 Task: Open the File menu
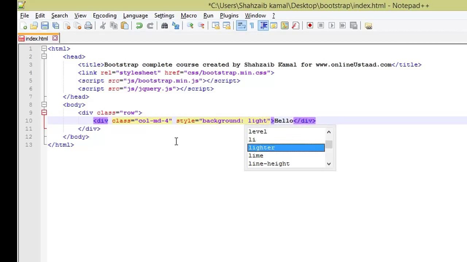click(x=24, y=16)
